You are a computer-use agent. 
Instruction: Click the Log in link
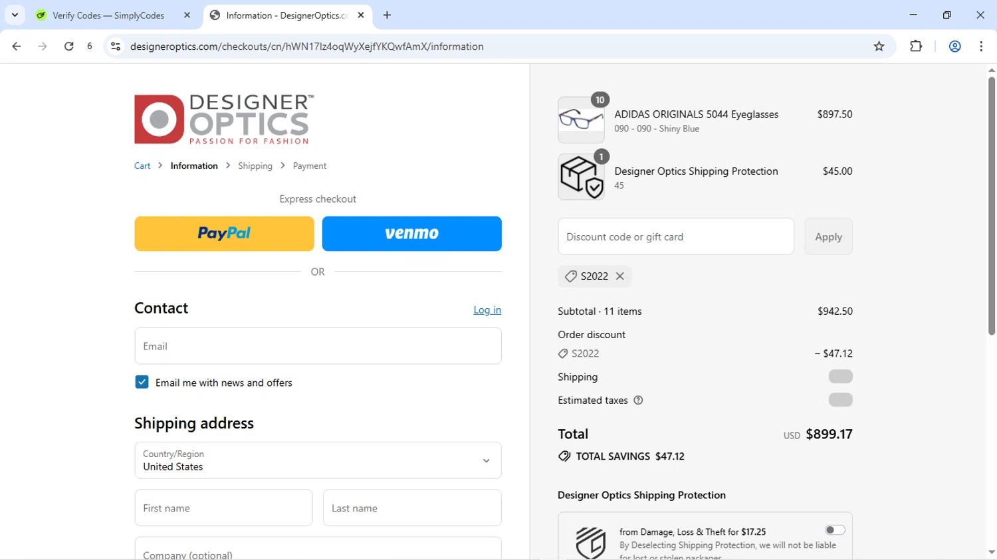[487, 310]
